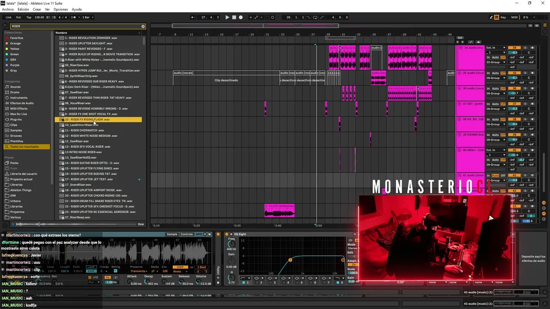The width and height of the screenshot is (550, 309).
Task: Set track 34 monitoring to Auto
Action: [x=495, y=58]
